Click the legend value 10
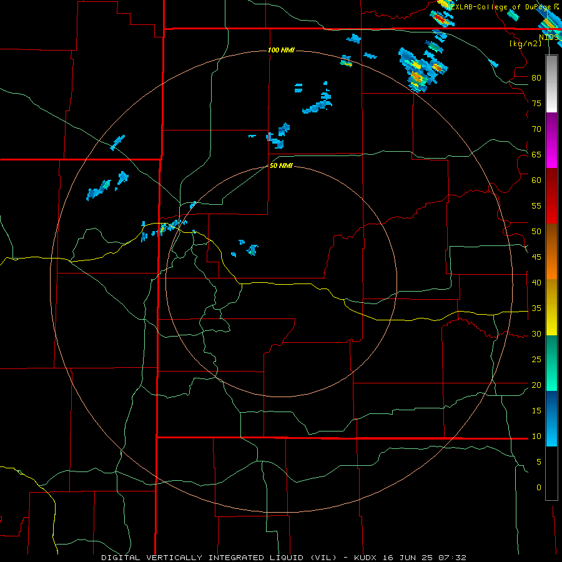562x562 pixels. [536, 436]
